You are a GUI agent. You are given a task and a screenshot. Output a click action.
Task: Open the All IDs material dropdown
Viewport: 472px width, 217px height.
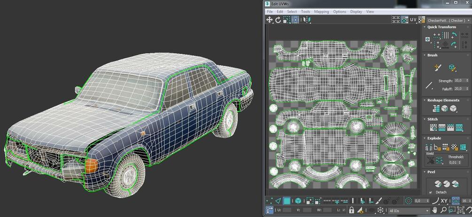pos(409,211)
